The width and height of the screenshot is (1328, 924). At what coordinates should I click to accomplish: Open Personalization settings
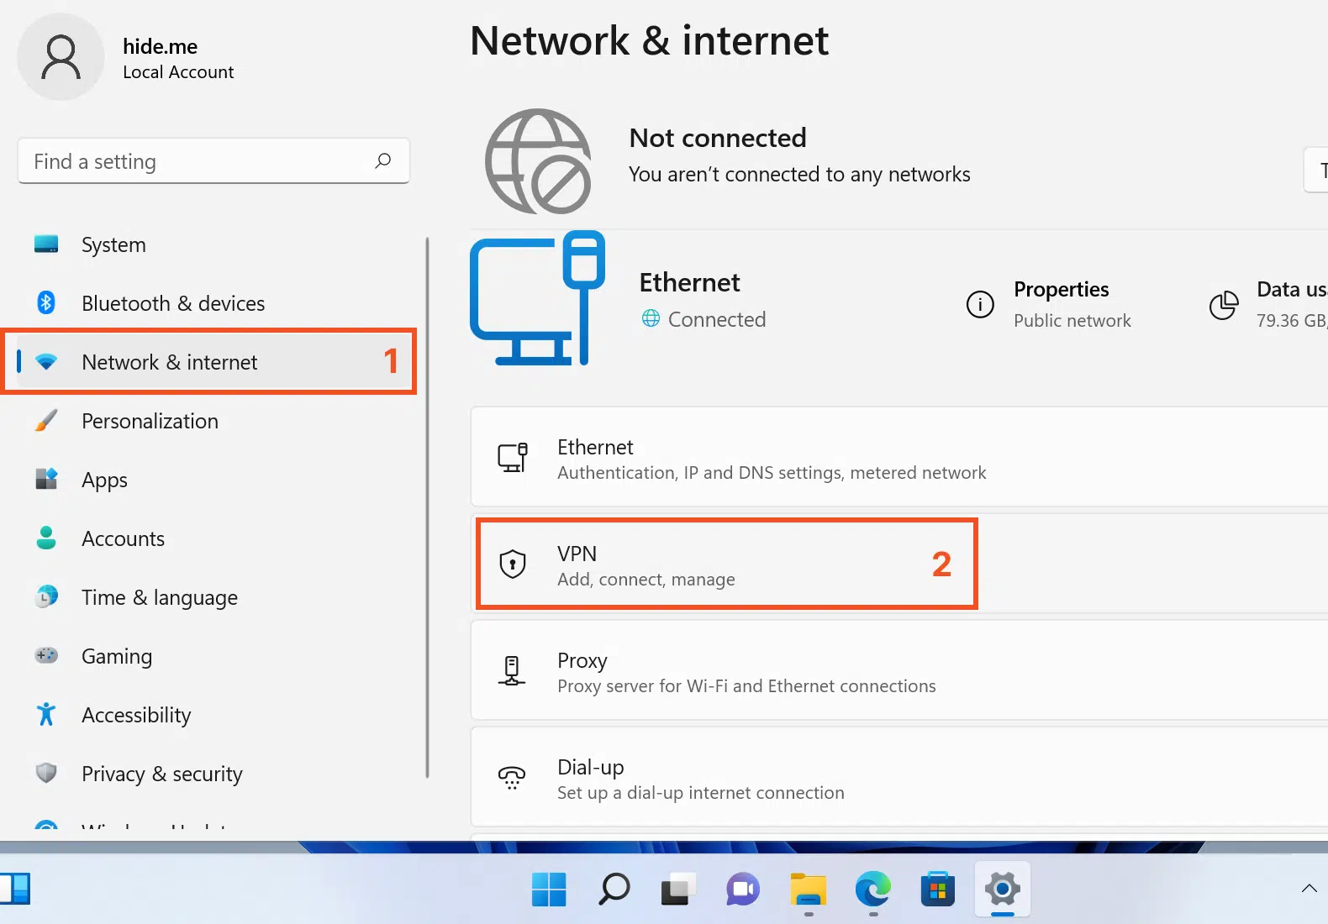(213, 421)
